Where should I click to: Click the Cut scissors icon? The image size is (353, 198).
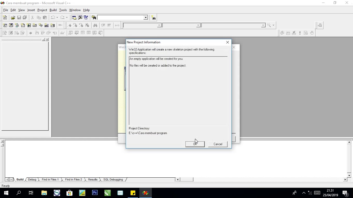tap(33, 18)
